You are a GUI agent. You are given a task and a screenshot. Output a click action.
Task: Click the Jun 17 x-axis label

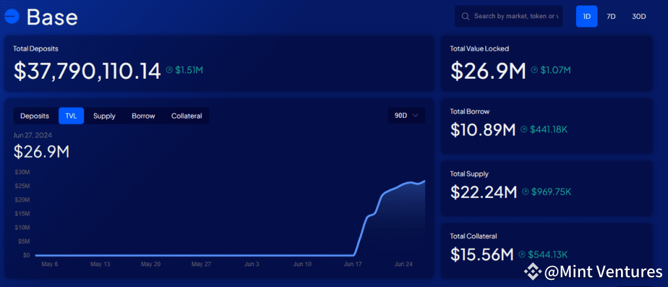coord(352,264)
